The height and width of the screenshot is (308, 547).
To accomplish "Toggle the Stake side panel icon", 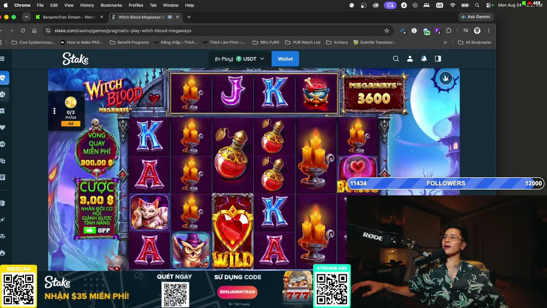I will point(438,59).
